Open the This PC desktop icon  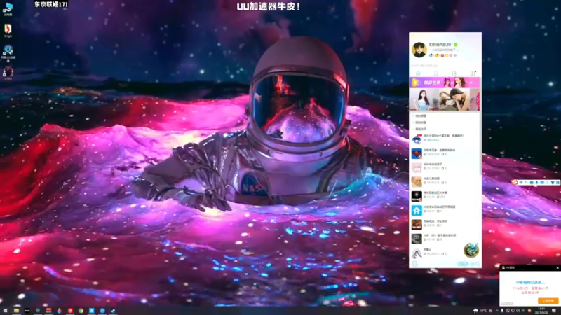point(8,8)
